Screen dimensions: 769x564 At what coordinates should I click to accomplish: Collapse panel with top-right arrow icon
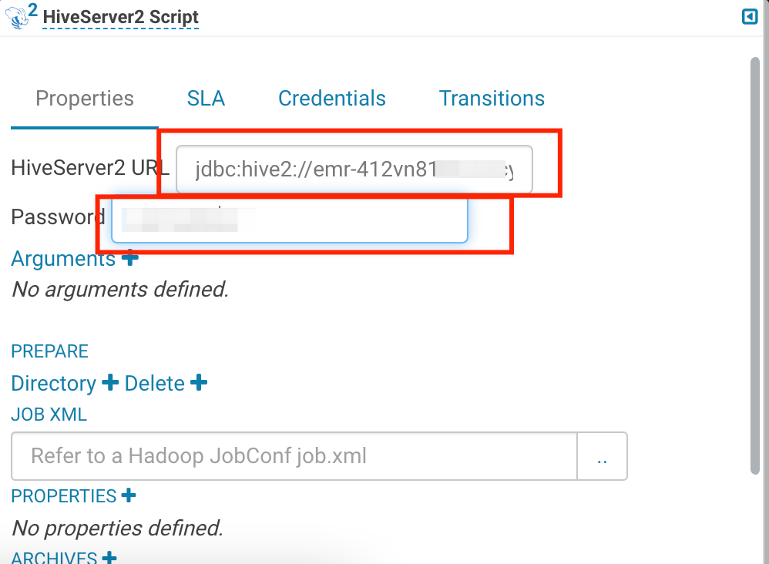(x=750, y=17)
